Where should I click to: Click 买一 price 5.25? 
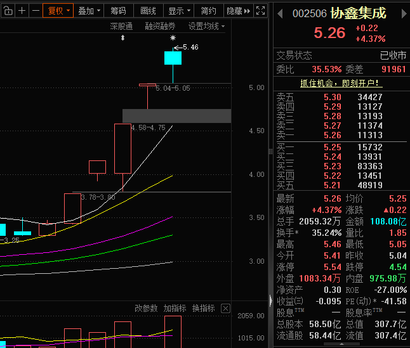coord(333,147)
